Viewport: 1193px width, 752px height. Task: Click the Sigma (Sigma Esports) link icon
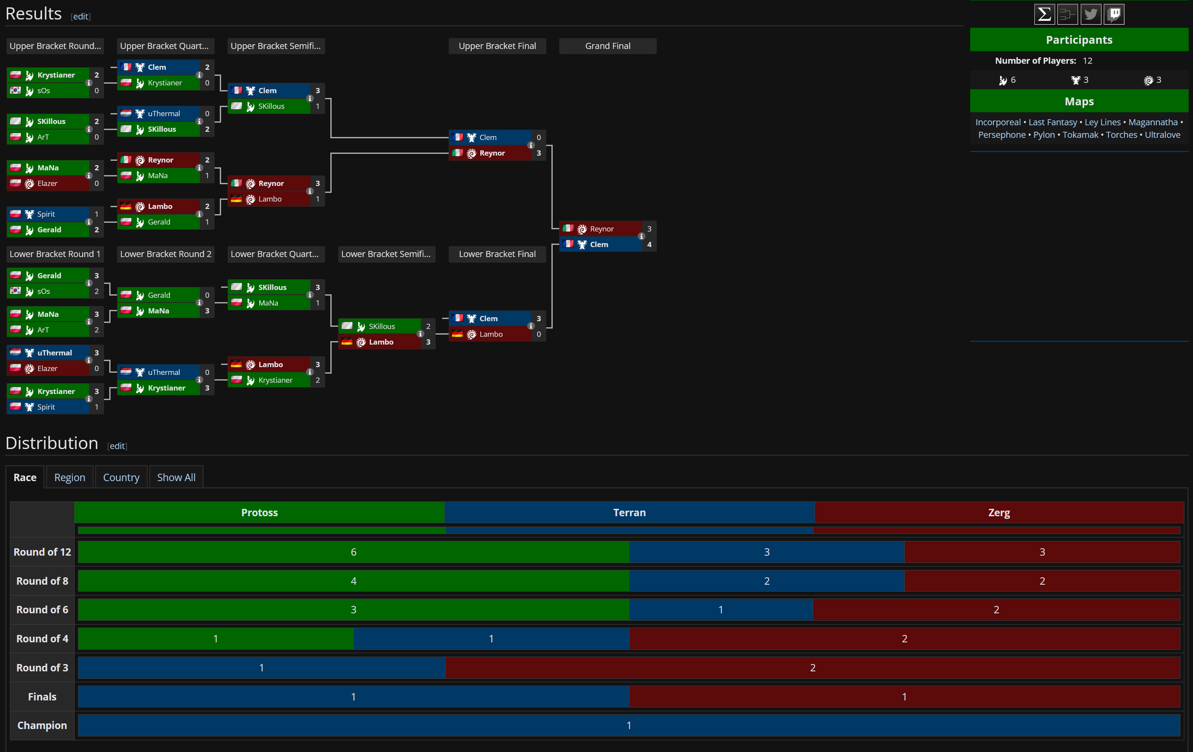point(1044,14)
